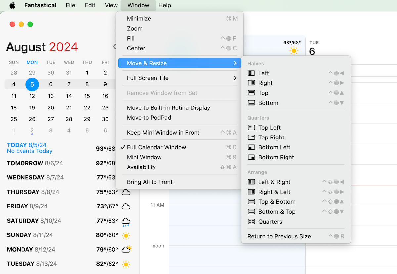This screenshot has height=274, width=397.
Task: Pick the Left & Right arrange icon
Action: [251, 182]
